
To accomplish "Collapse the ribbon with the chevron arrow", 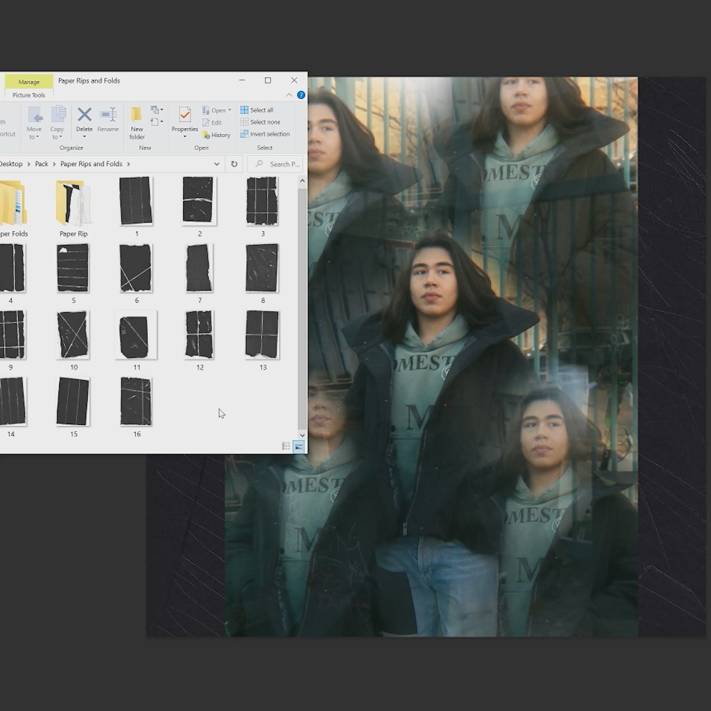I will coord(289,95).
